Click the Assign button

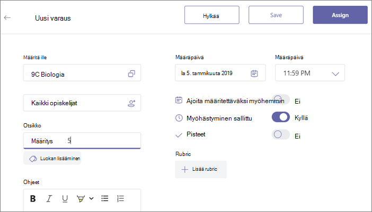pyautogui.click(x=340, y=15)
